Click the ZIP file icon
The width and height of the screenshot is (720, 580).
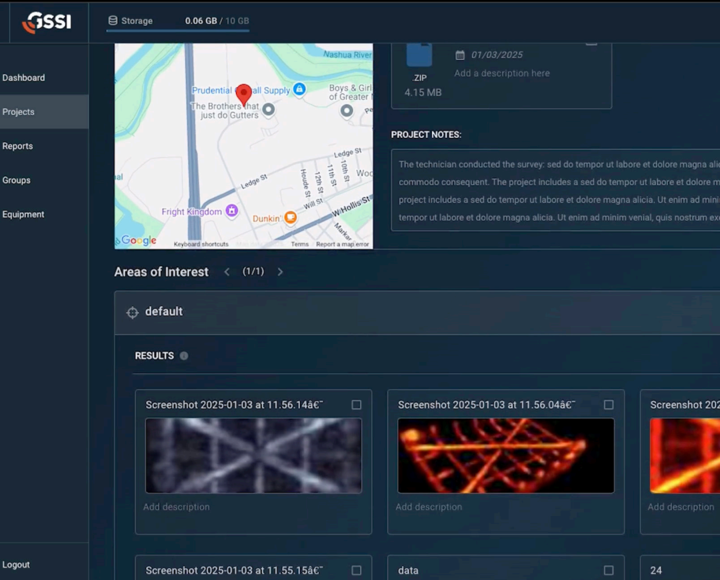(x=419, y=55)
